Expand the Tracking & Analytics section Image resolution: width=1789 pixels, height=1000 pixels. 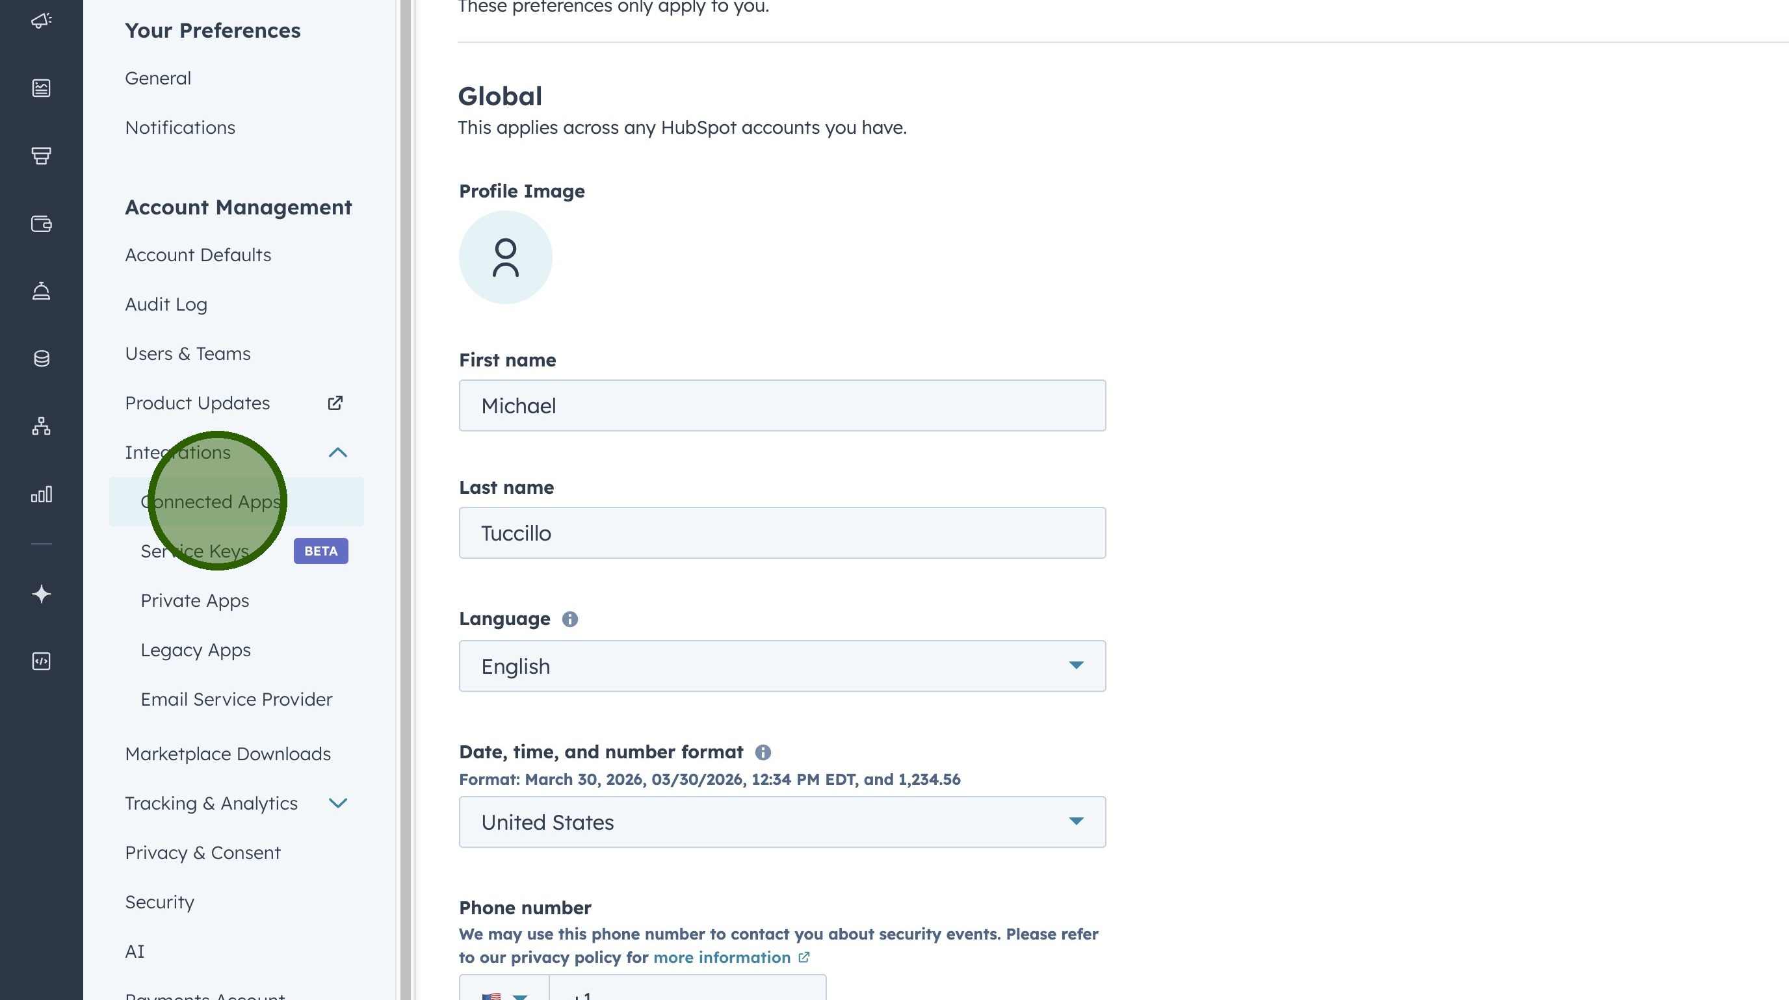(337, 803)
